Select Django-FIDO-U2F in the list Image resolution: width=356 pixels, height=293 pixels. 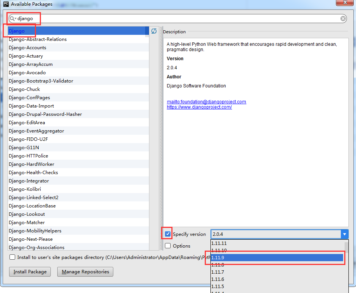point(78,139)
